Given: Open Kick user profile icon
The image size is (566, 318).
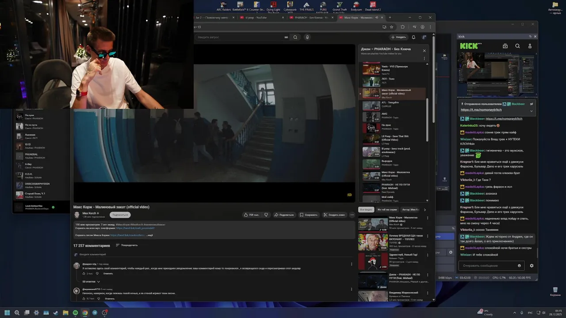Looking at the screenshot, I should point(530,46).
